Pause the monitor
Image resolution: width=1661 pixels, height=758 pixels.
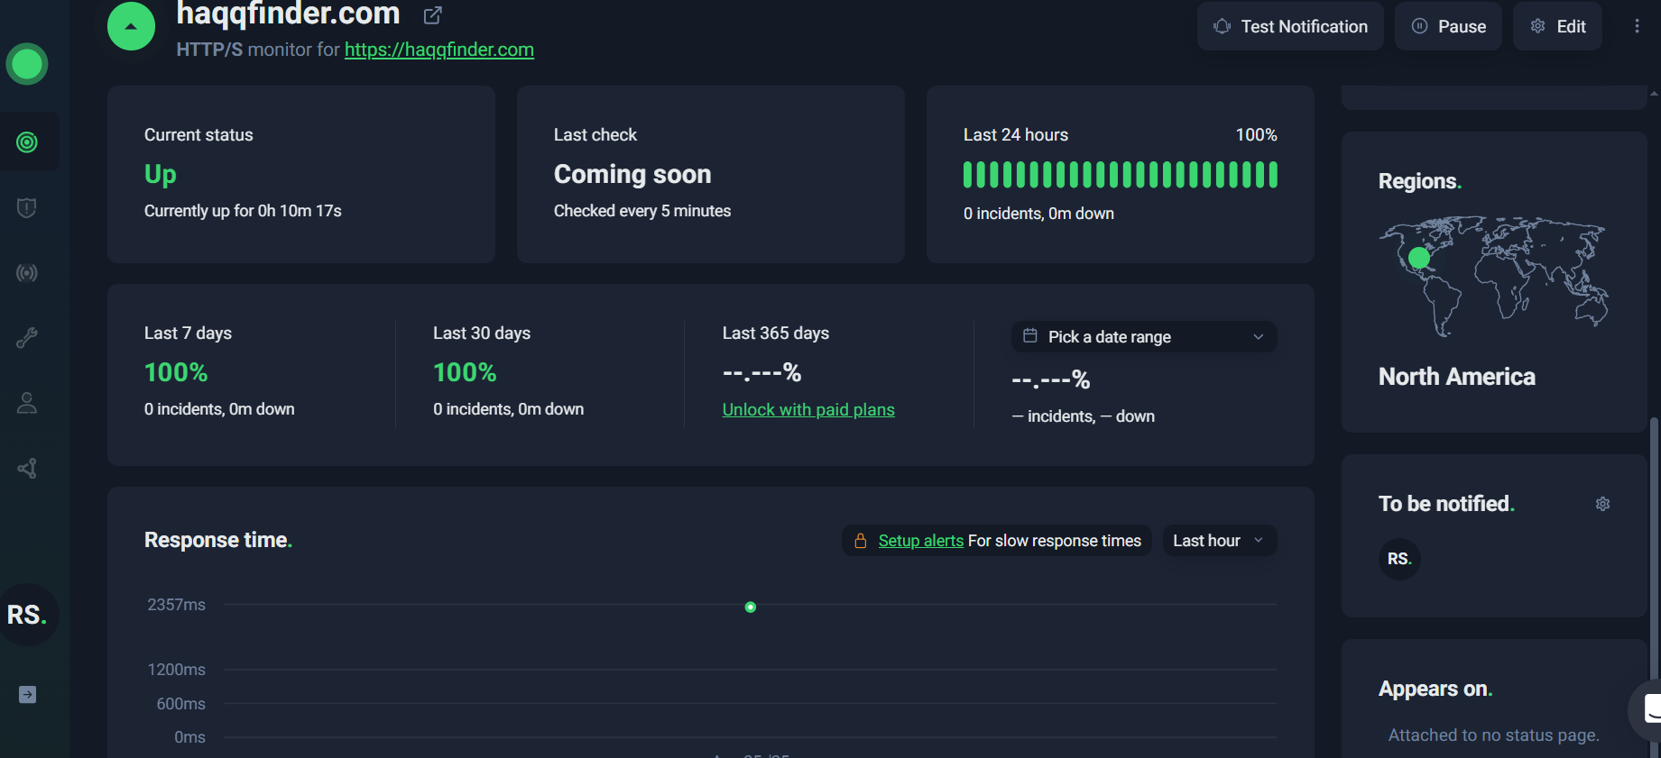pos(1448,26)
